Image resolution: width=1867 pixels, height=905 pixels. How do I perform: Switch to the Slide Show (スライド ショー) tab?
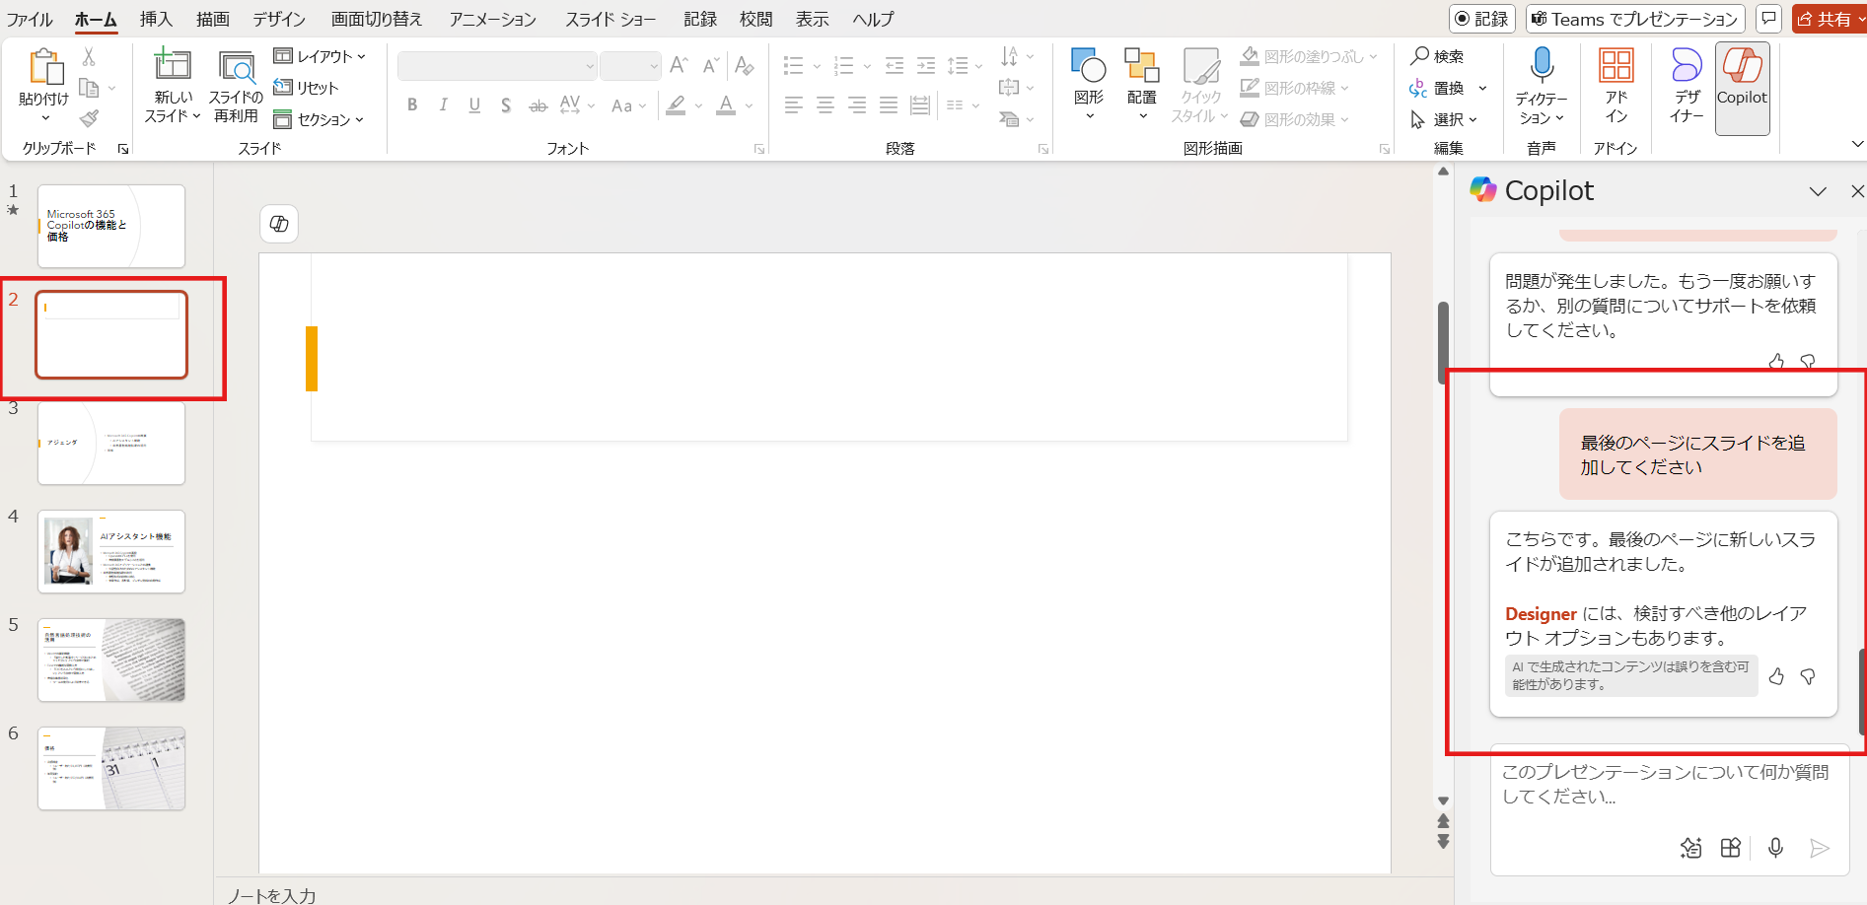pyautogui.click(x=610, y=19)
